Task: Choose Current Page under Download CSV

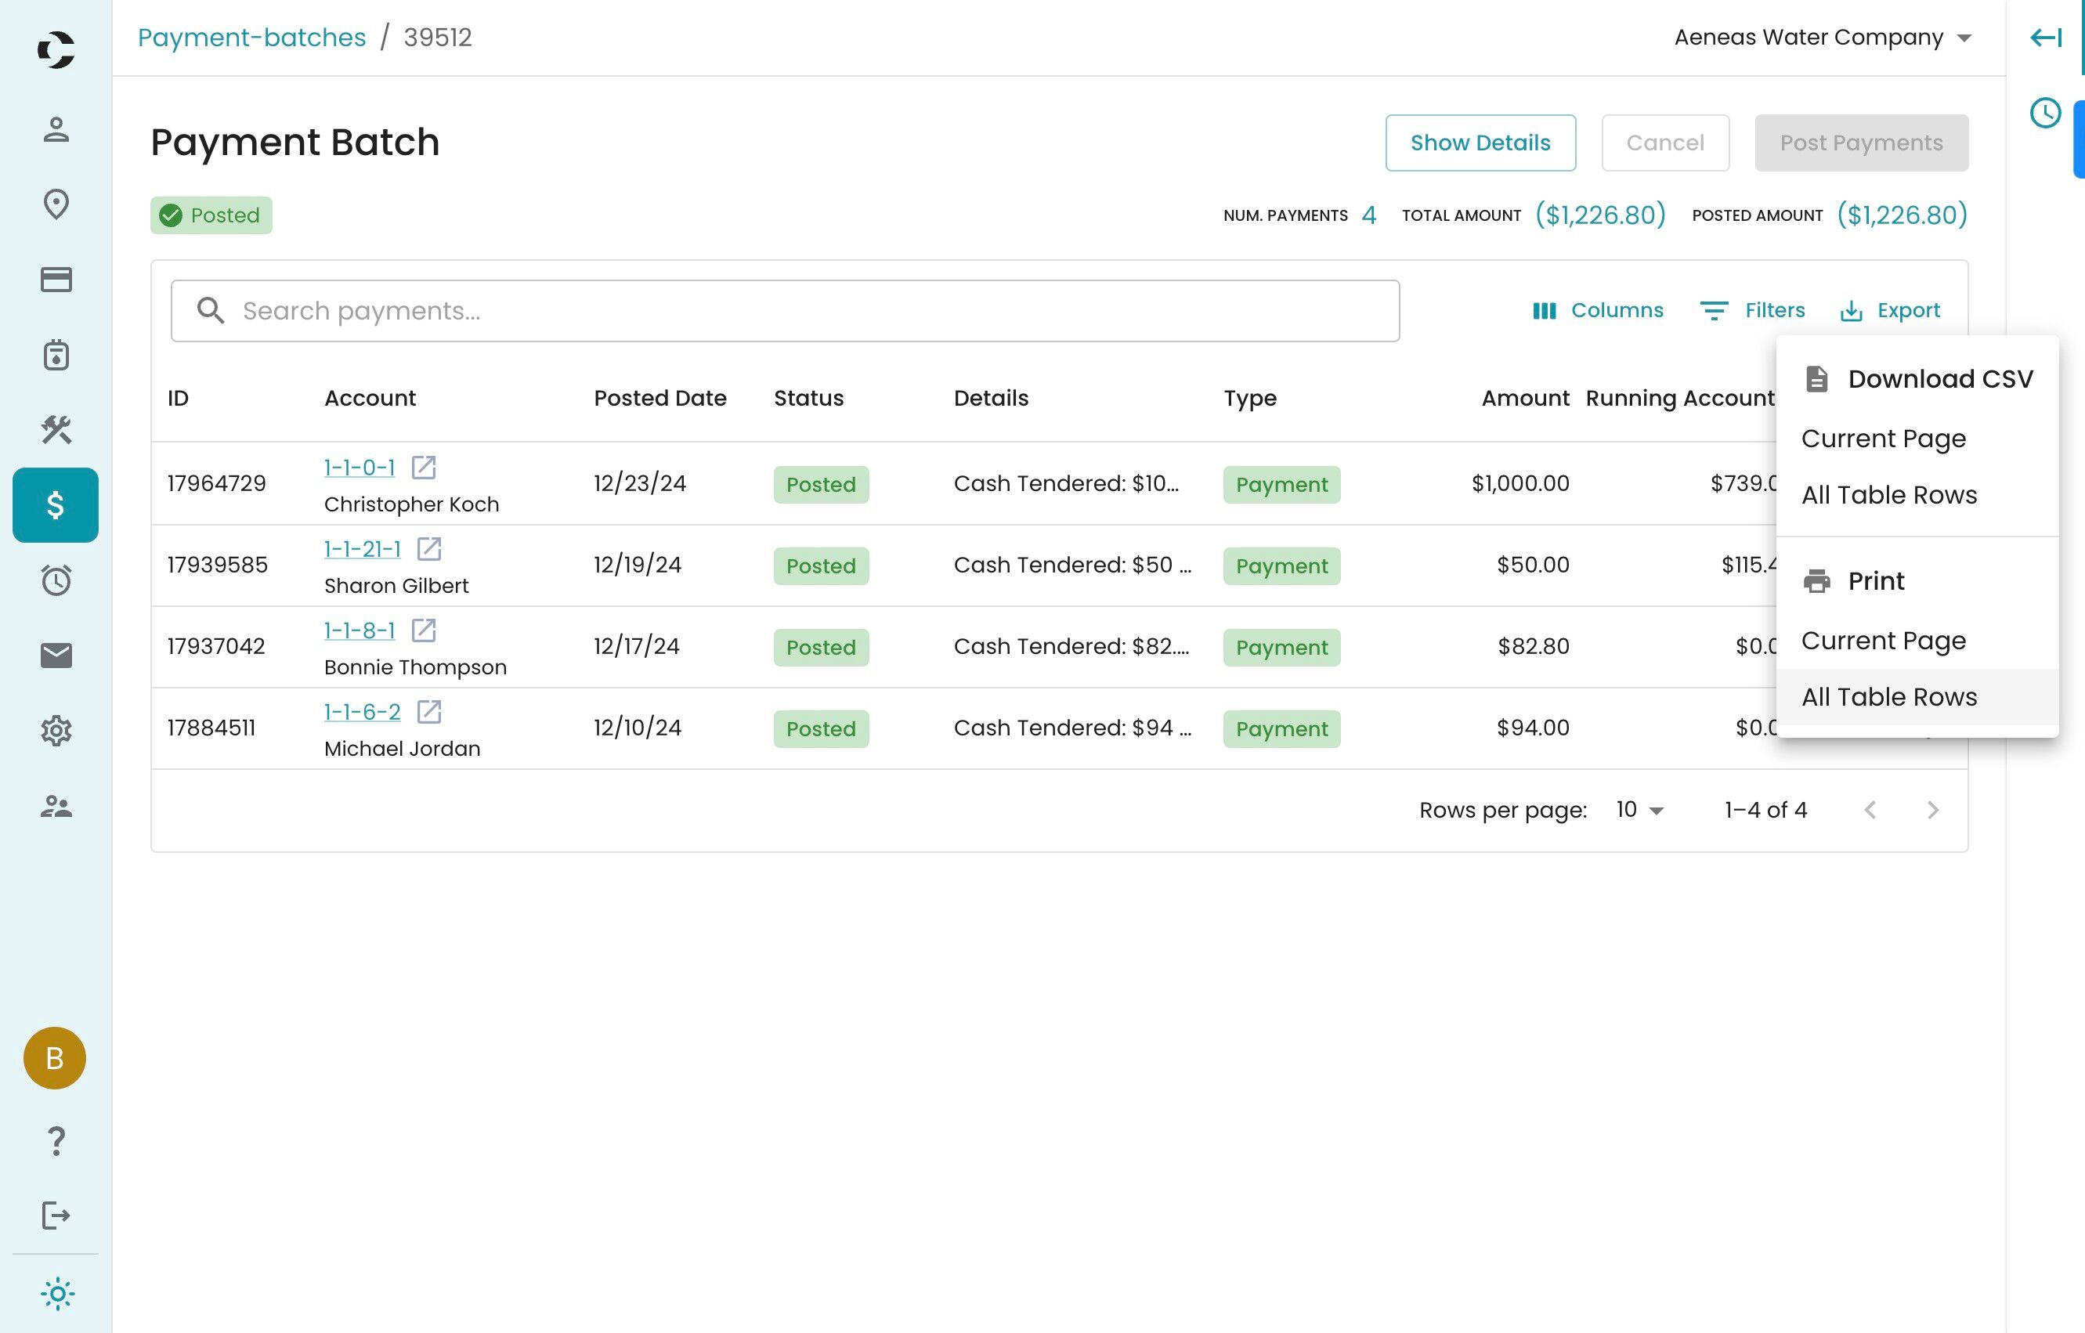Action: pos(1882,439)
